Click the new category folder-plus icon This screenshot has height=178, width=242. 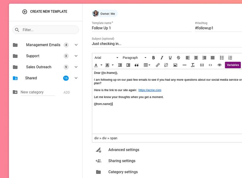coord(15,92)
